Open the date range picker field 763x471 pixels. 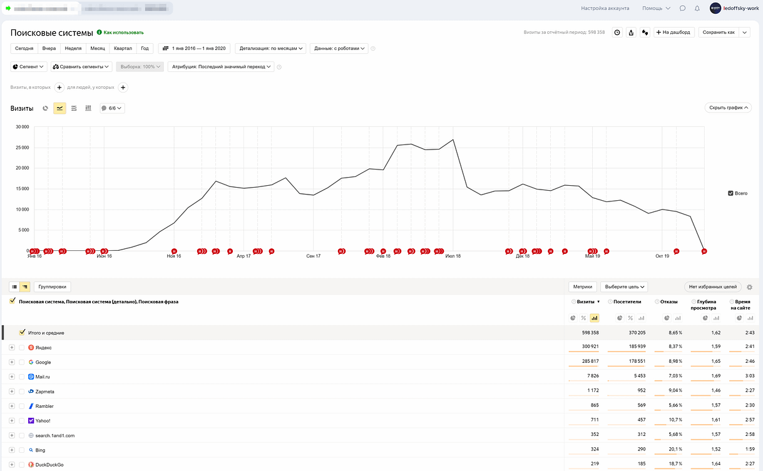tap(195, 48)
